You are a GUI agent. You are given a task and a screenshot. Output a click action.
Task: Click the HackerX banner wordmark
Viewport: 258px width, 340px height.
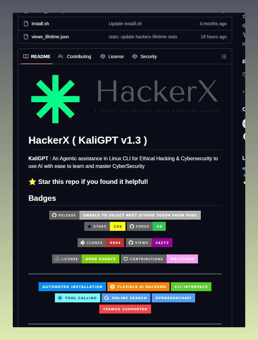[158, 91]
